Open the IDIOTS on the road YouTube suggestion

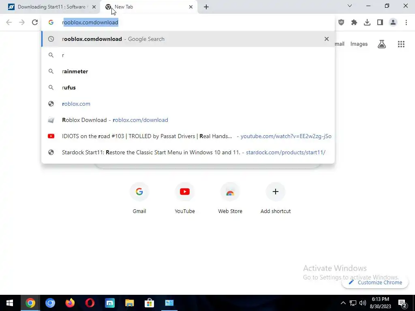188,136
